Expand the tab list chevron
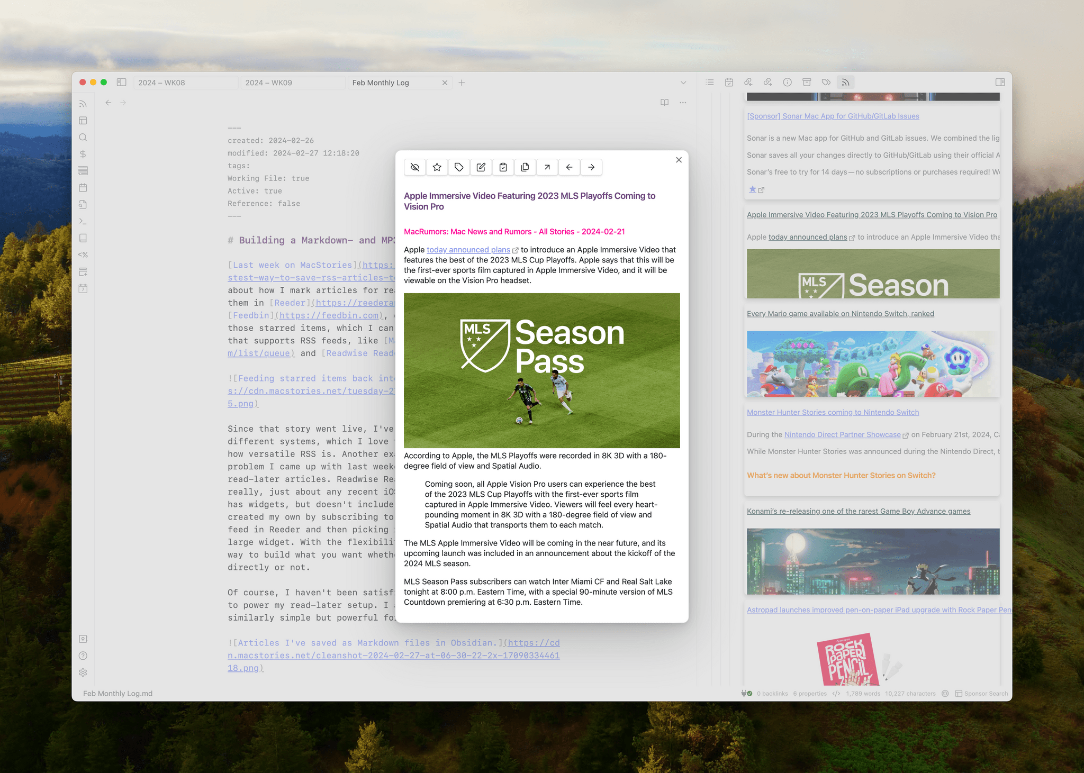The image size is (1084, 773). tap(683, 83)
